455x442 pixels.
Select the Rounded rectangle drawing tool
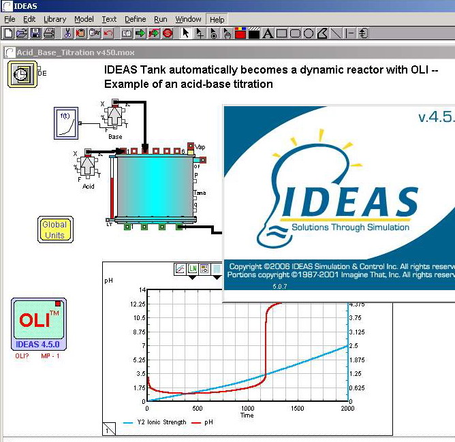[295, 33]
